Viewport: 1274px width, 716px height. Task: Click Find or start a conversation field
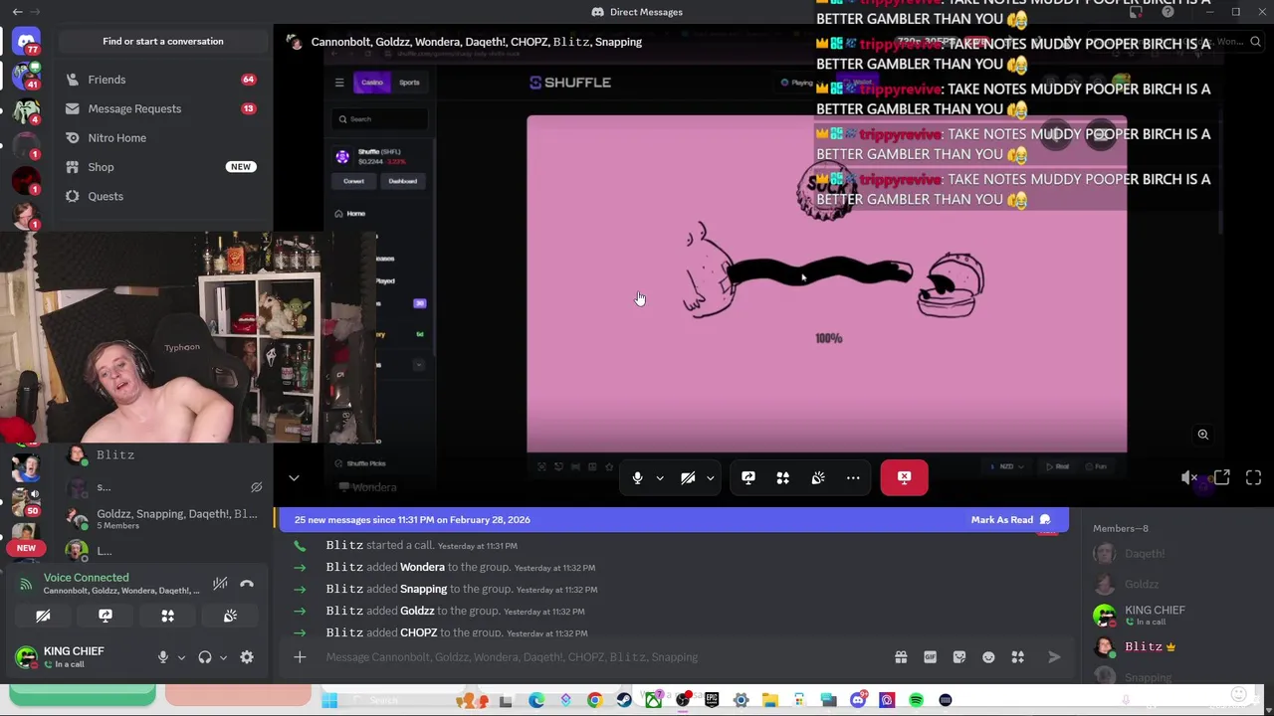pyautogui.click(x=163, y=42)
